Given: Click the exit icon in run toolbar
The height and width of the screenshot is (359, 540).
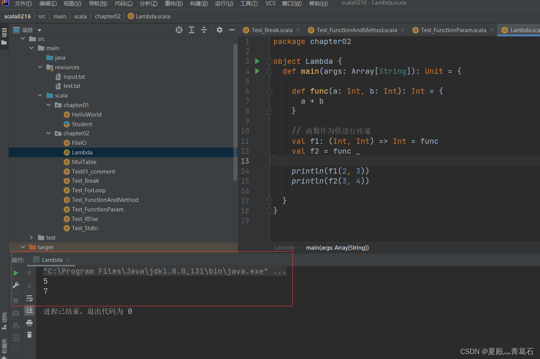Looking at the screenshot, I should tap(16, 338).
